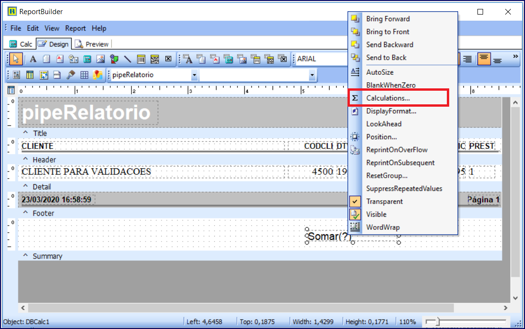This screenshot has width=525, height=329.
Task: Select the Image component tool
Action: pos(100,59)
